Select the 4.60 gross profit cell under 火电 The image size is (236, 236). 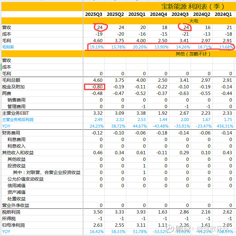pyautogui.click(x=98, y=41)
